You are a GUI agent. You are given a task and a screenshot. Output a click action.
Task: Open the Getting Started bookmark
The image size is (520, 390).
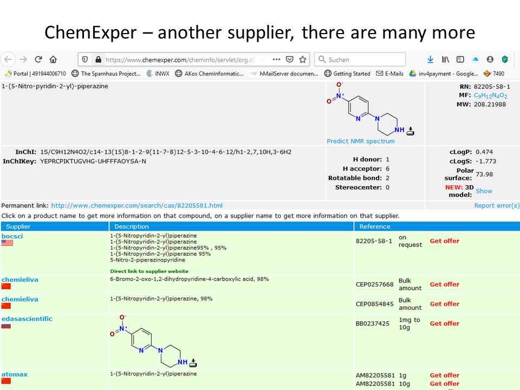click(x=347, y=74)
